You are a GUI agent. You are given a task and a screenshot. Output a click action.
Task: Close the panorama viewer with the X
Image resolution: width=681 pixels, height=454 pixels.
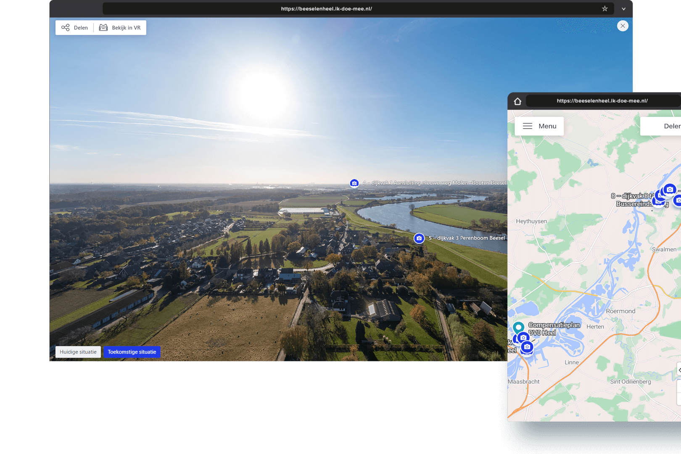(x=623, y=26)
